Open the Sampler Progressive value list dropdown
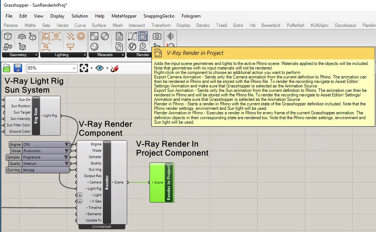The height and width of the screenshot is (232, 376). pos(66,157)
